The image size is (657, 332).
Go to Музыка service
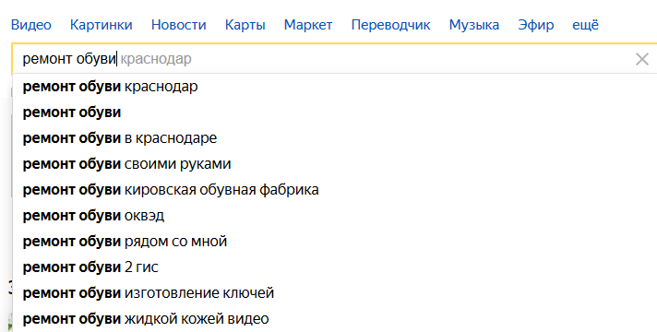(474, 25)
